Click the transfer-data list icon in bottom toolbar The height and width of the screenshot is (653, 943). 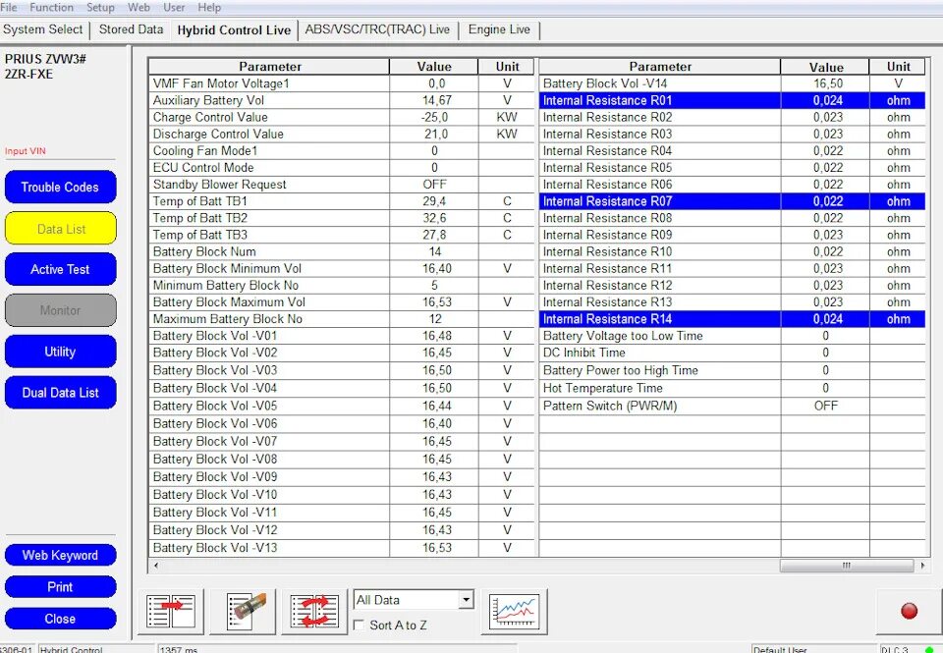[171, 612]
